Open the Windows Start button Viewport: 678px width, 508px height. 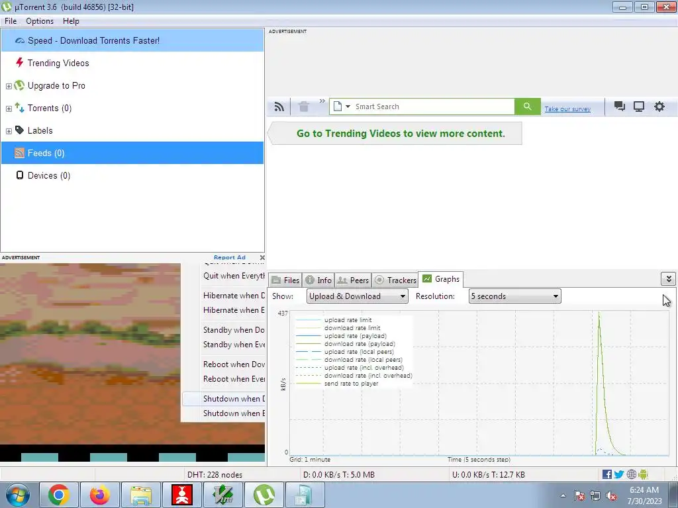pos(18,495)
